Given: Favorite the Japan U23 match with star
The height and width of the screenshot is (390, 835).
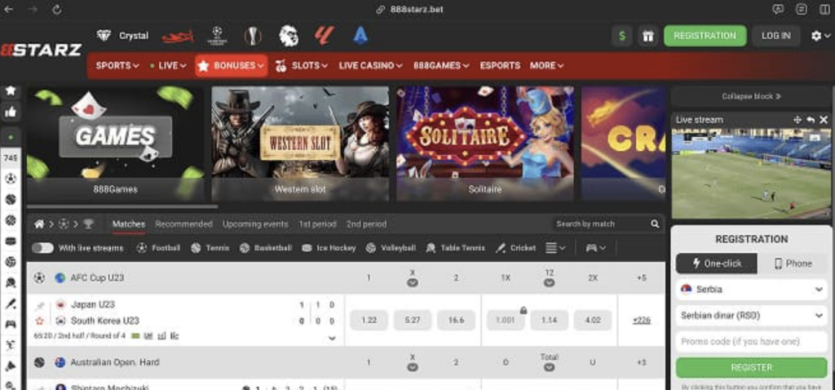Looking at the screenshot, I should pos(38,320).
